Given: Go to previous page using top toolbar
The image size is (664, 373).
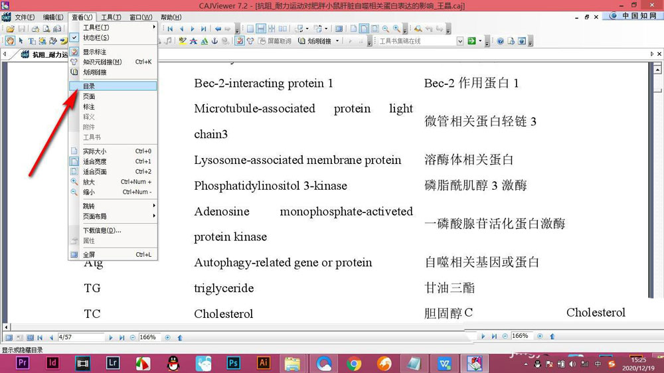Looking at the screenshot, I should tap(181, 29).
